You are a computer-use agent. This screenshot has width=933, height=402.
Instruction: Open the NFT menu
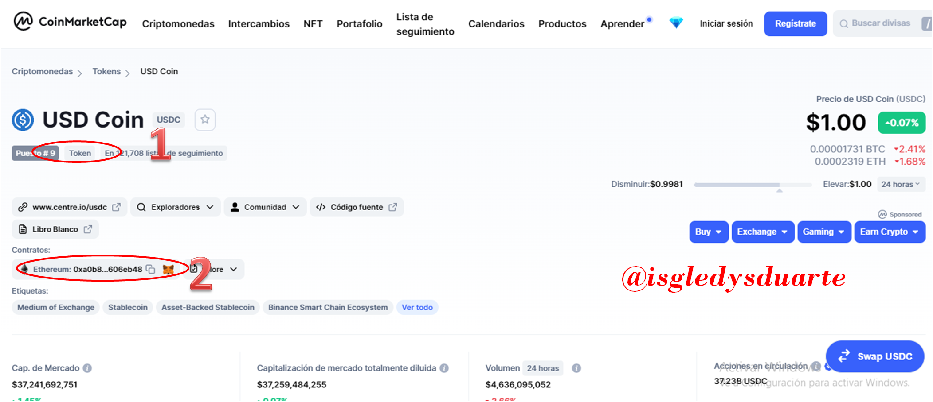pos(313,24)
